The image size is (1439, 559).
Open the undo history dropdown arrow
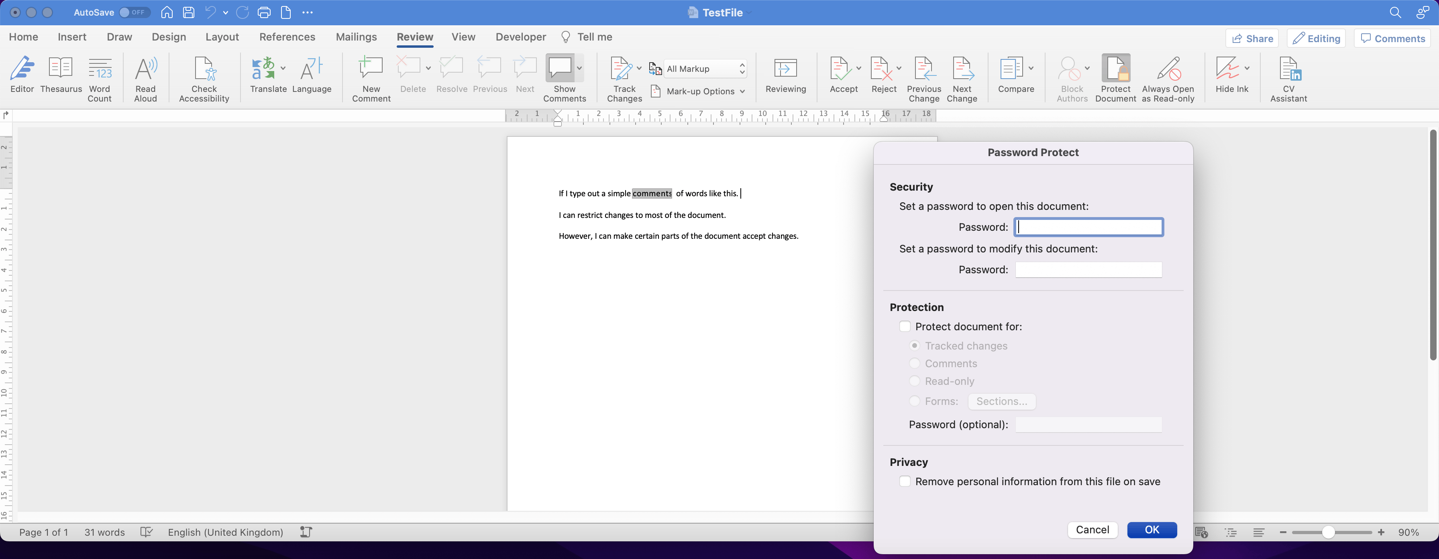pos(226,12)
